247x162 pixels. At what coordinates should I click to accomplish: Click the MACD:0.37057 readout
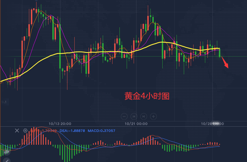point(101,131)
